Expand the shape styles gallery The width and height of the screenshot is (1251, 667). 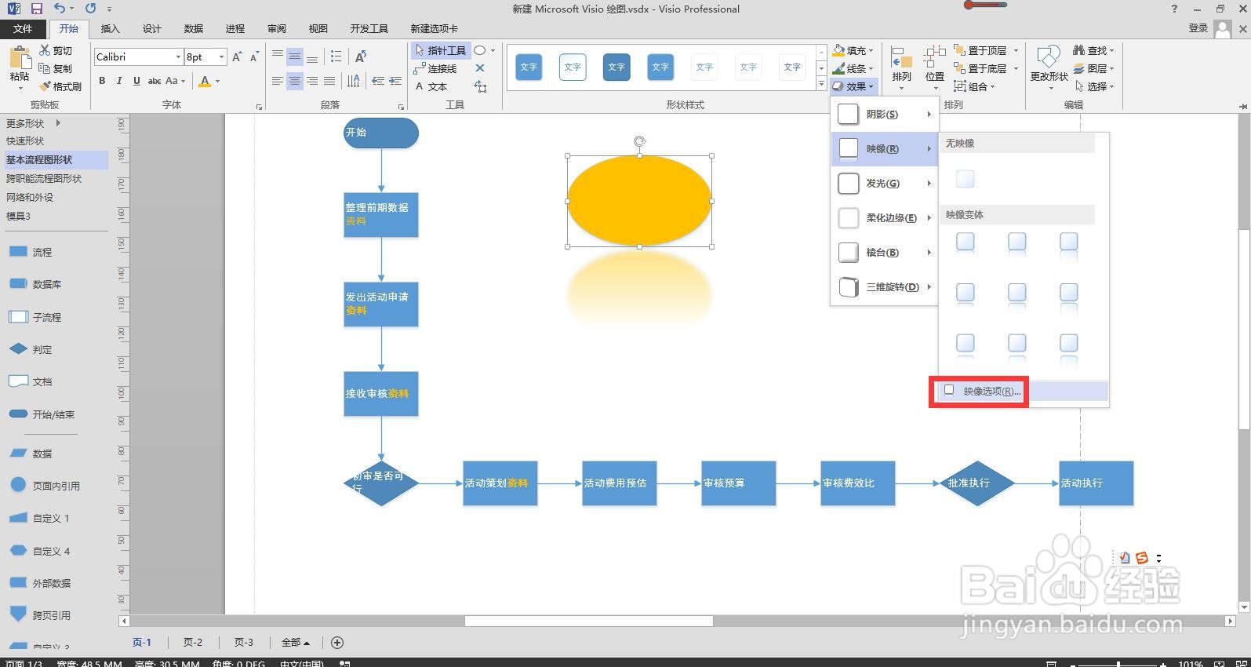pyautogui.click(x=821, y=83)
